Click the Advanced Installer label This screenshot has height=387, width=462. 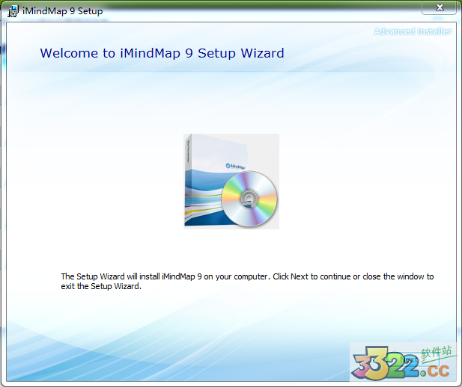tap(413, 31)
